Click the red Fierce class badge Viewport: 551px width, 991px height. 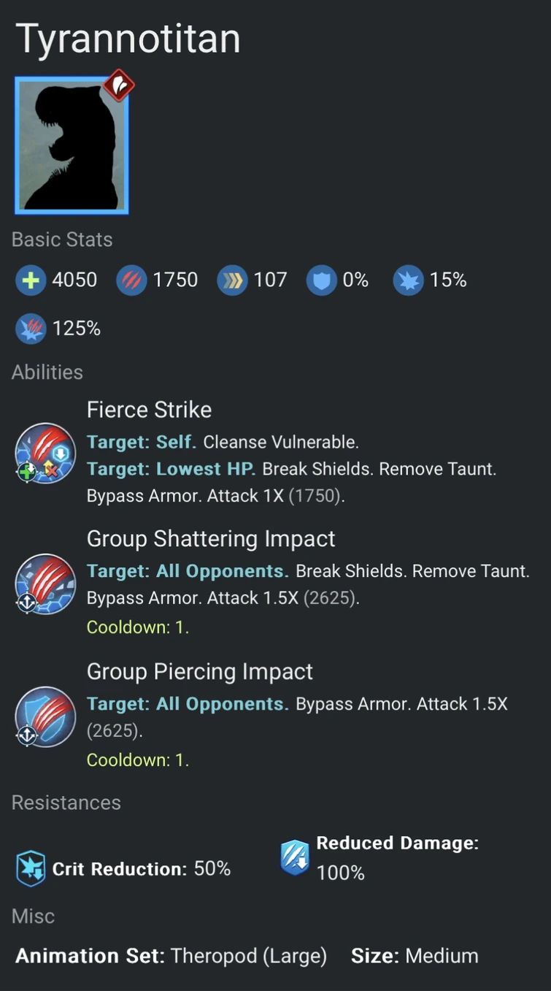[118, 86]
